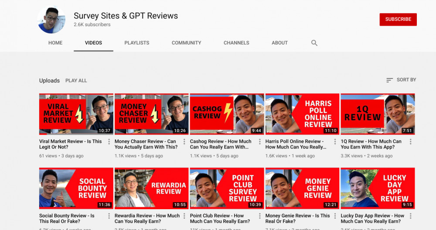This screenshot has width=436, height=230.
Task: Open the Channels tab
Action: coord(236,43)
